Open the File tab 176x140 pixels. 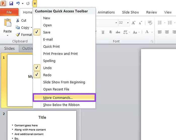click(x=9, y=12)
